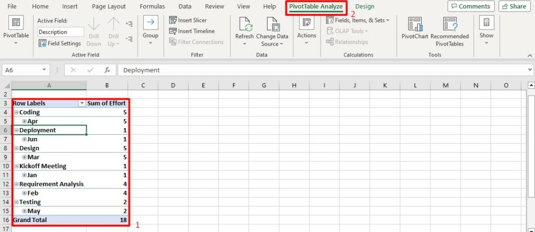Click the vertical scrollbar up arrow
Screen dimensions: 535x232
531,85
